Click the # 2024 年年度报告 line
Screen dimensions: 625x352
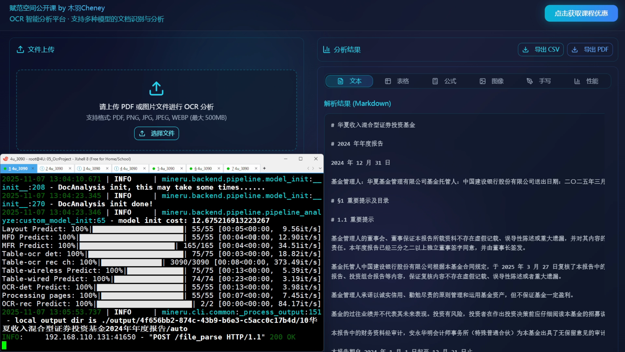pos(357,144)
